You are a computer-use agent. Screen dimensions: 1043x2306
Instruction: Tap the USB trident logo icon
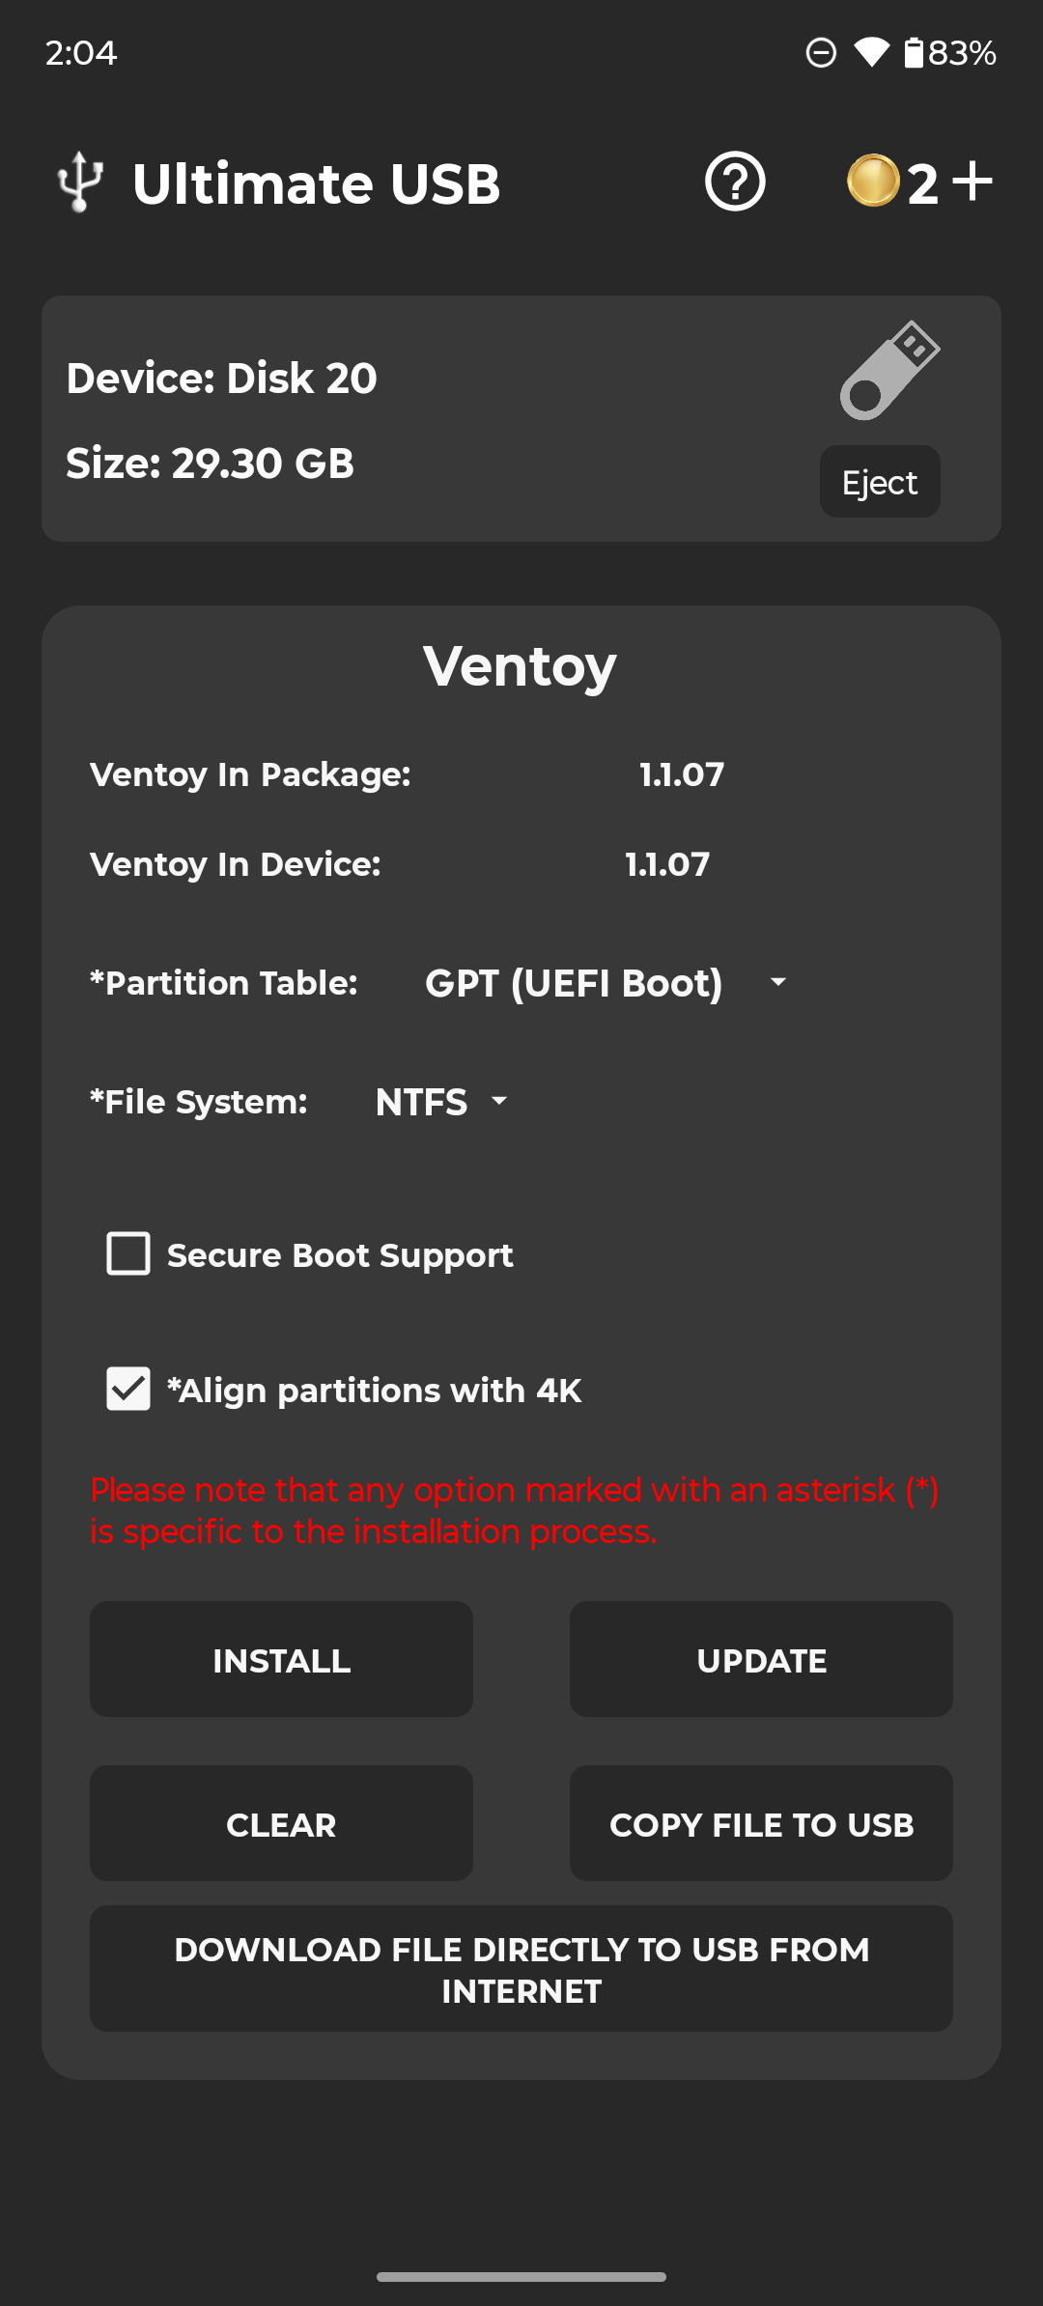coord(80,182)
